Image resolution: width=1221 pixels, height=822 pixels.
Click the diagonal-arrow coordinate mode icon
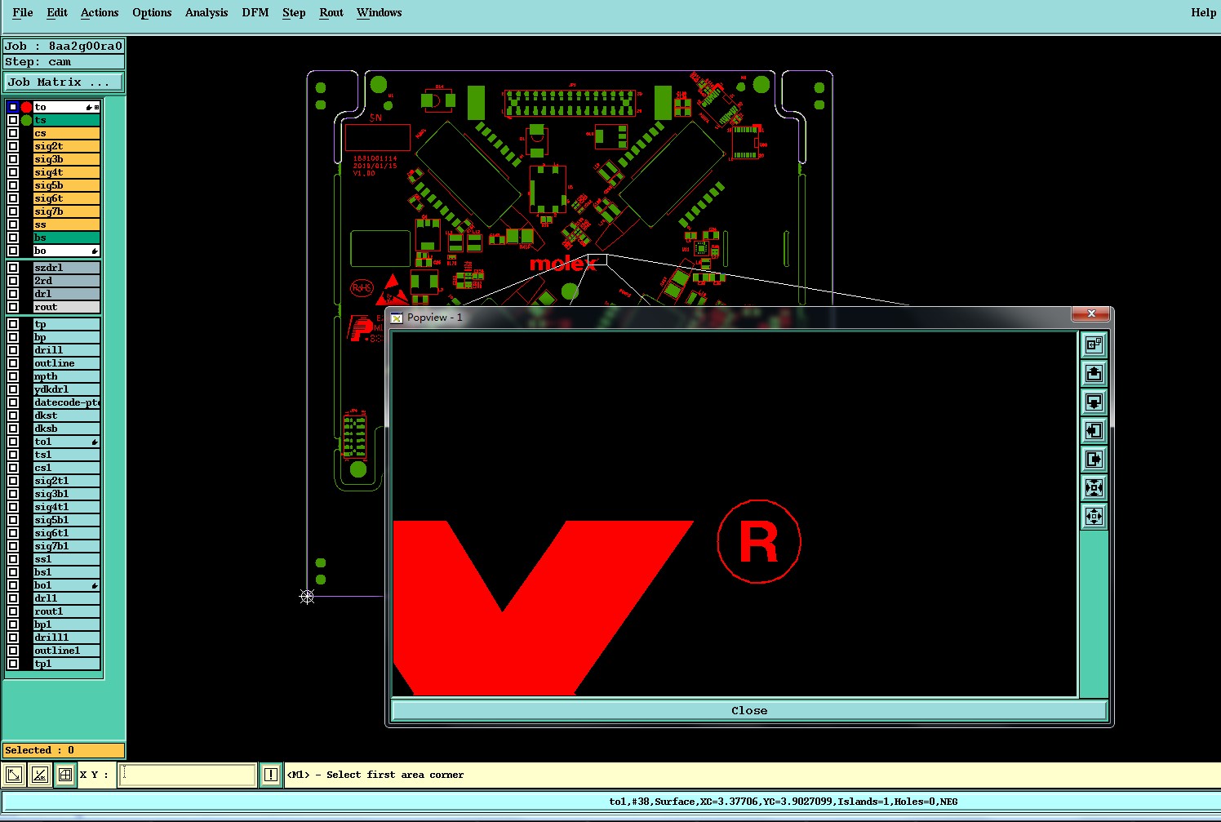14,775
